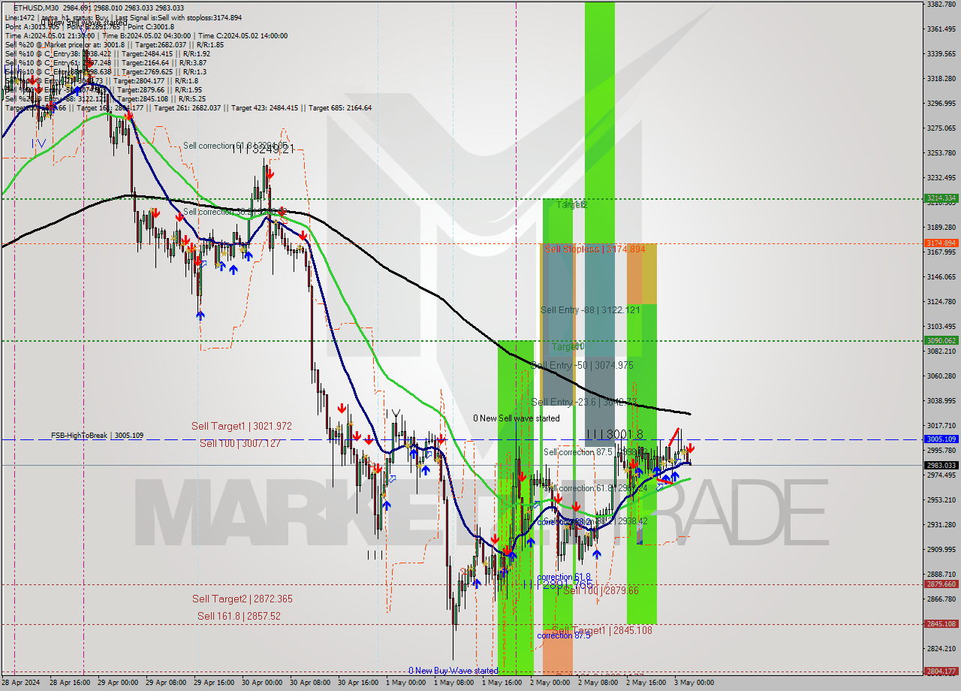Click the '0 New Sell wave started' label

coord(516,418)
